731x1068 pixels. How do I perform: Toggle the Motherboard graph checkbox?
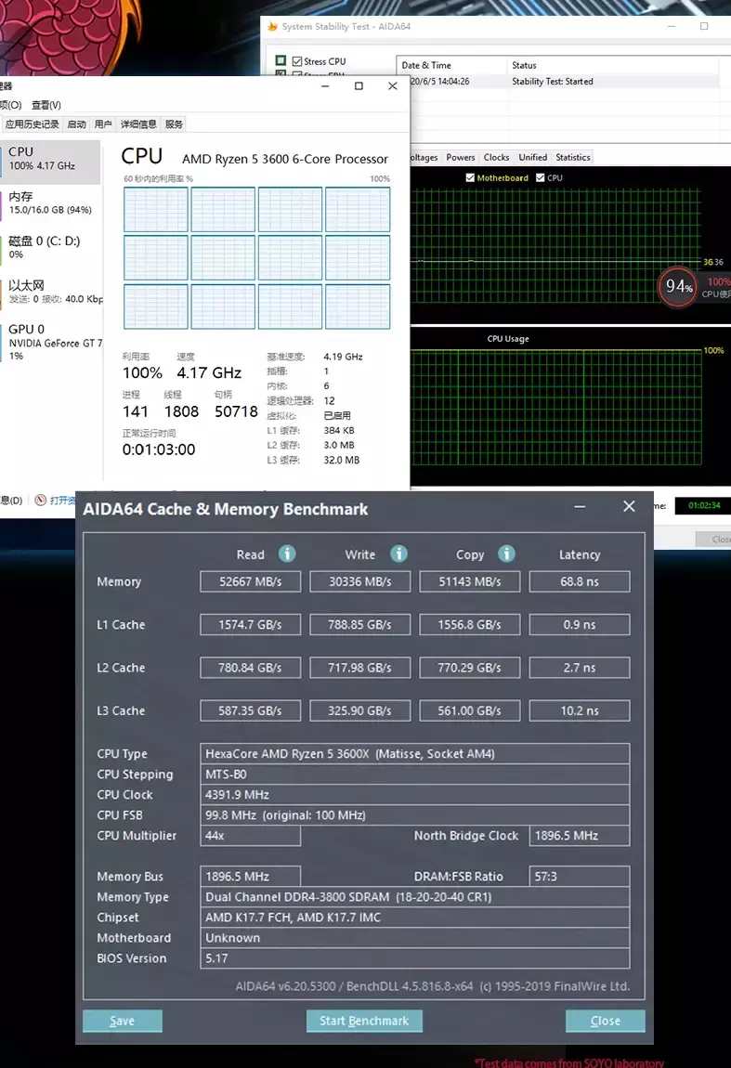[470, 177]
